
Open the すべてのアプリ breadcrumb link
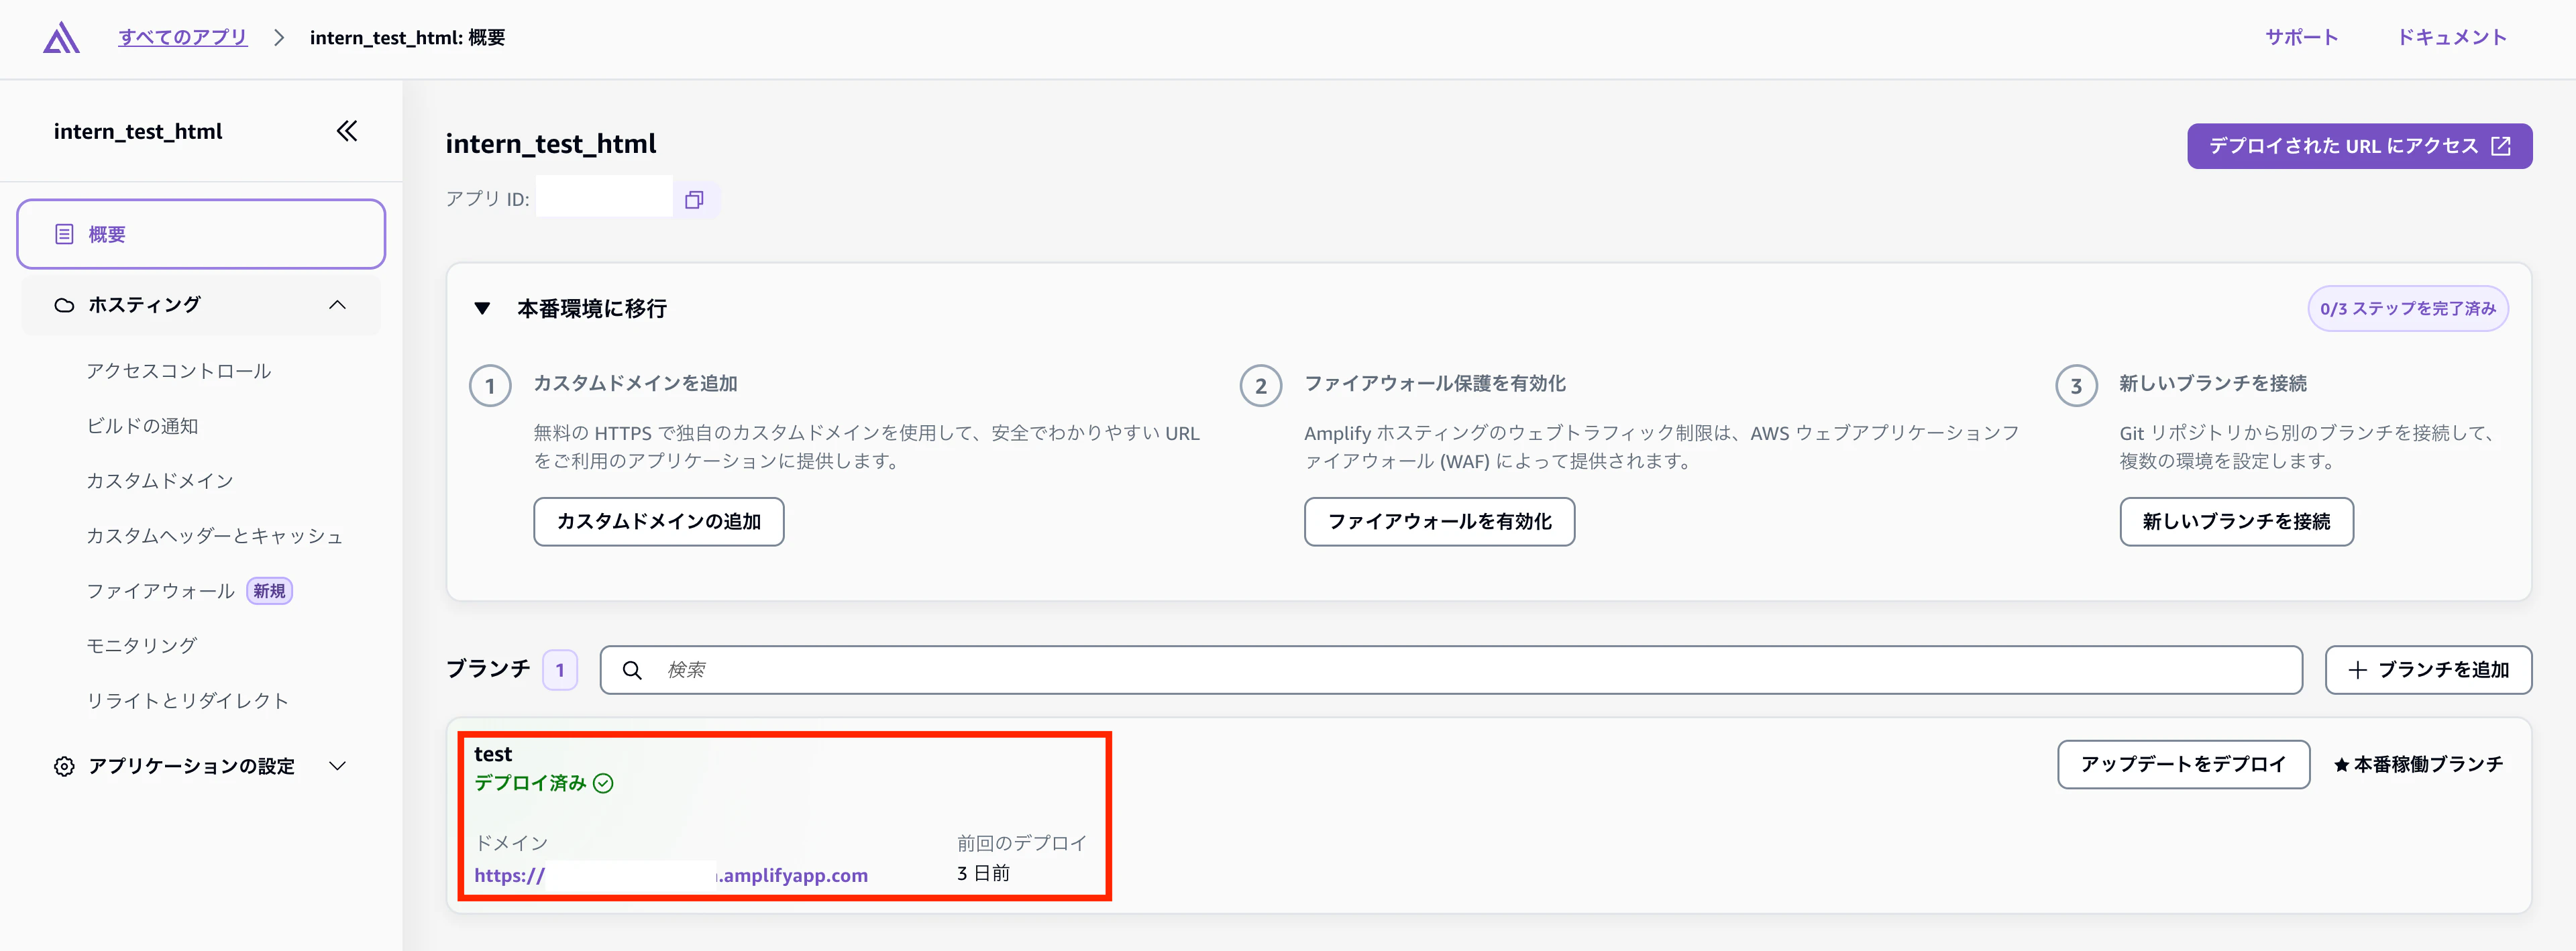pos(182,37)
